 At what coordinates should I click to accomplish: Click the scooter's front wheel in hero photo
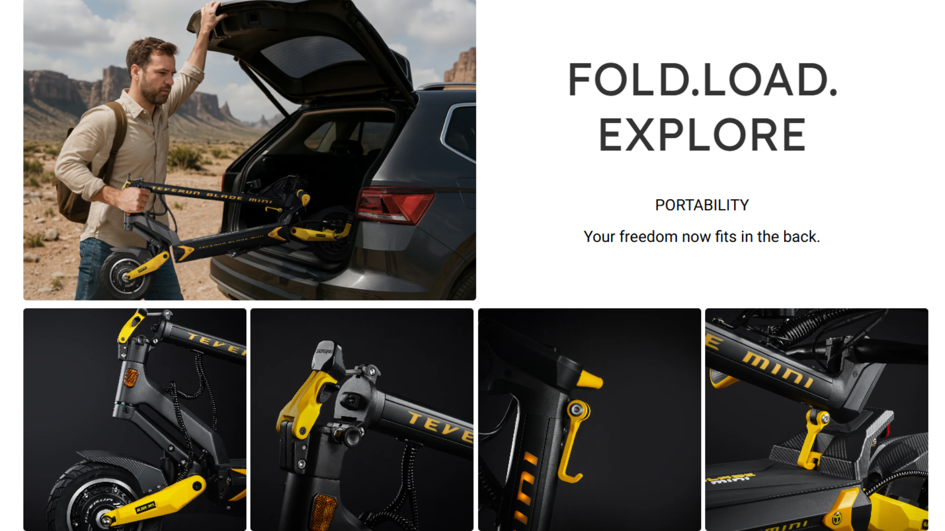click(125, 274)
